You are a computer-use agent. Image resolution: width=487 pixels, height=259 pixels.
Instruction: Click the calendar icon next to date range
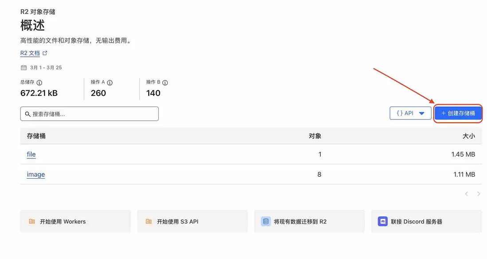tap(24, 68)
